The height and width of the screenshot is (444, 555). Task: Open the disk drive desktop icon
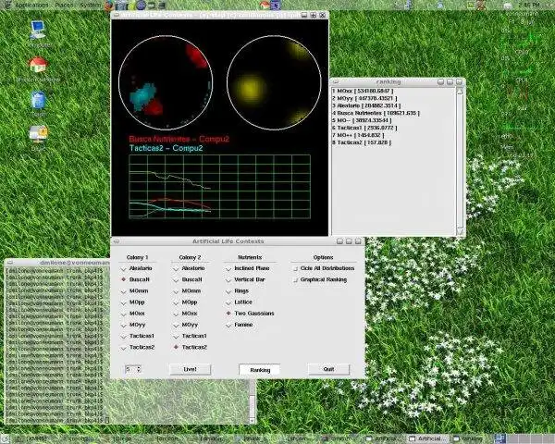click(38, 138)
